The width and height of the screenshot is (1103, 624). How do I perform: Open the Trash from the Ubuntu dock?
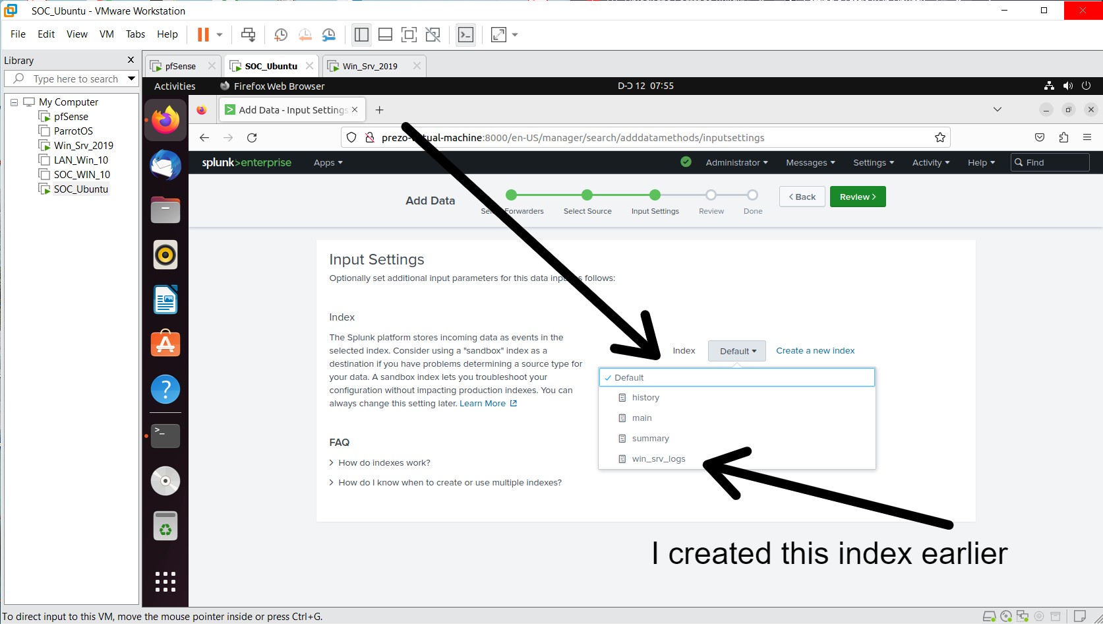[x=165, y=526]
